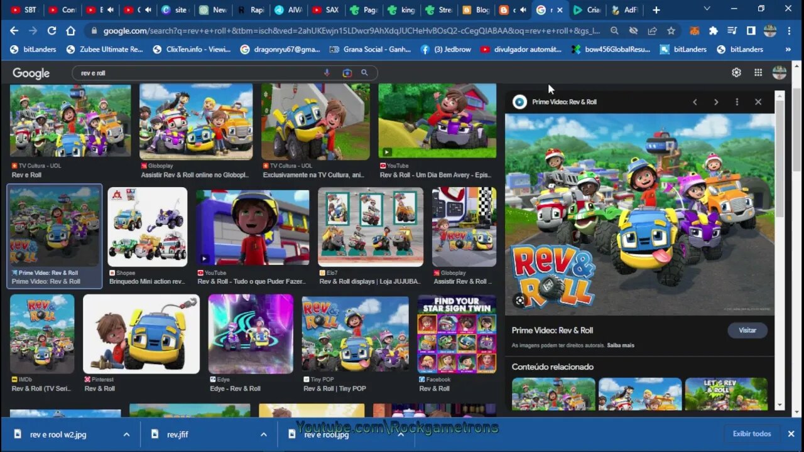Switch to the SAX tab
This screenshot has height=452, width=804.
tap(326, 10)
